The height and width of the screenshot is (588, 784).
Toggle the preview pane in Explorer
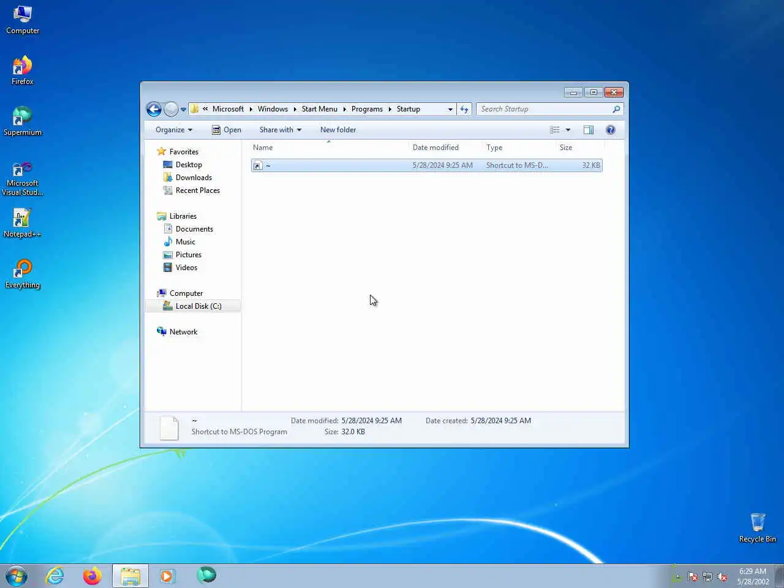(588, 130)
